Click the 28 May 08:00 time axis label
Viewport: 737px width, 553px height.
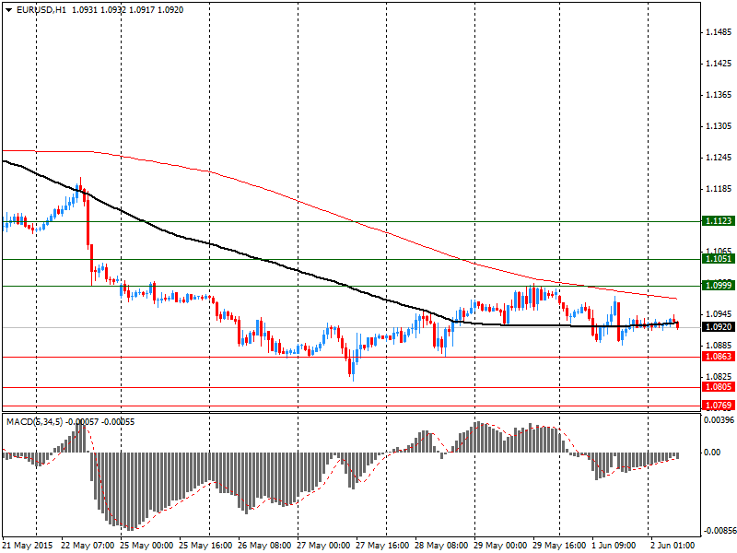[441, 546]
